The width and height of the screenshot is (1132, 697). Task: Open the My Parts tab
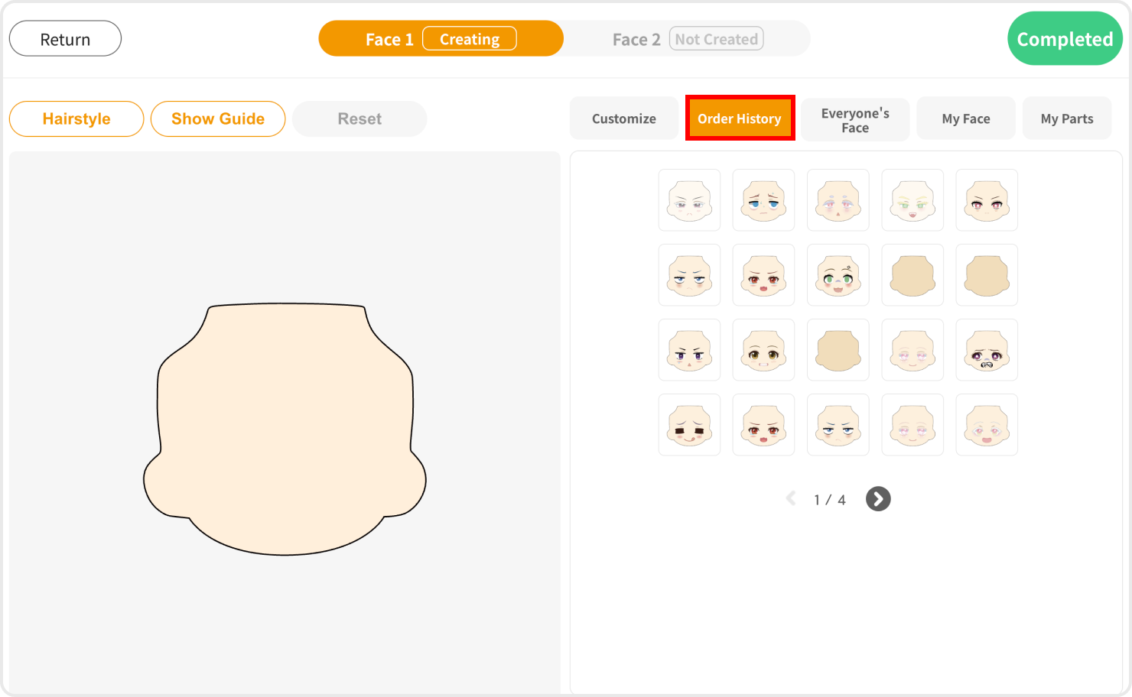pyautogui.click(x=1066, y=119)
